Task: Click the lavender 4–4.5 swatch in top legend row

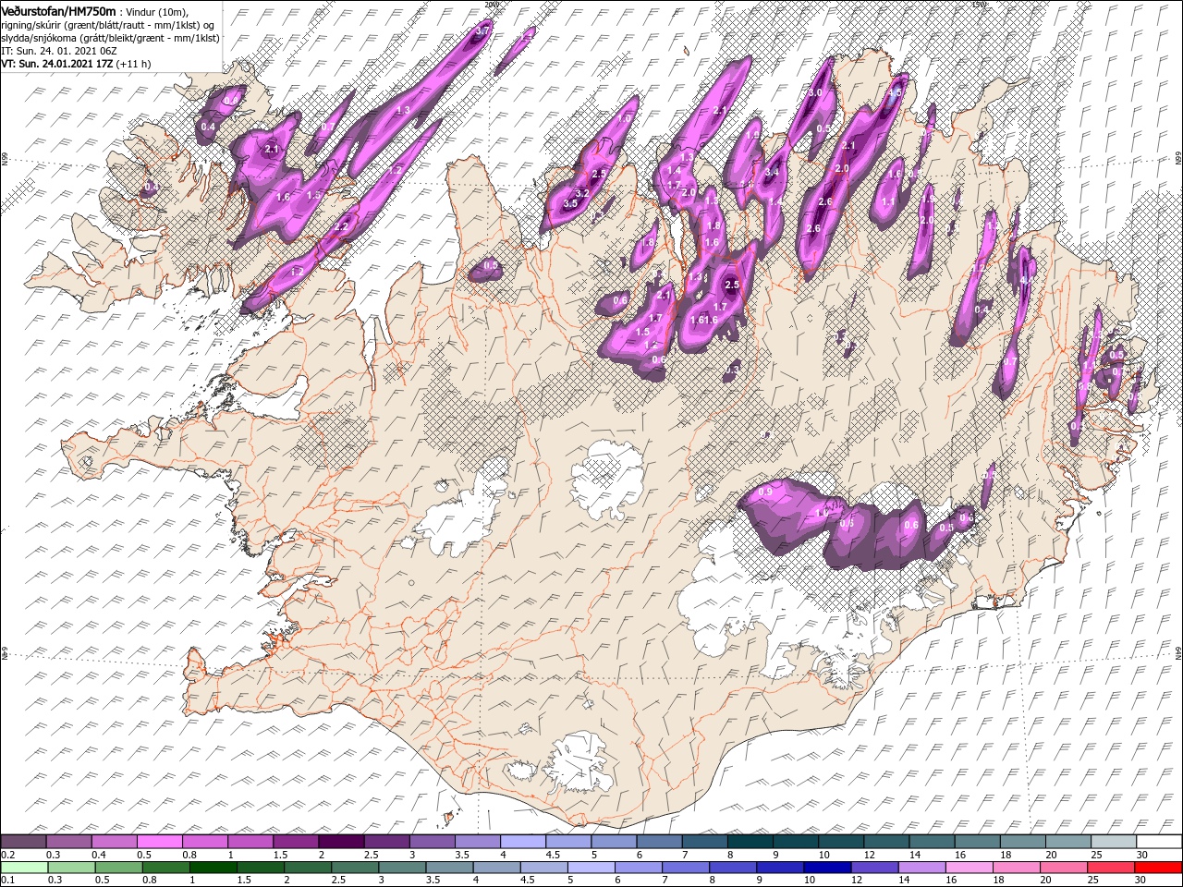Action: (x=522, y=842)
